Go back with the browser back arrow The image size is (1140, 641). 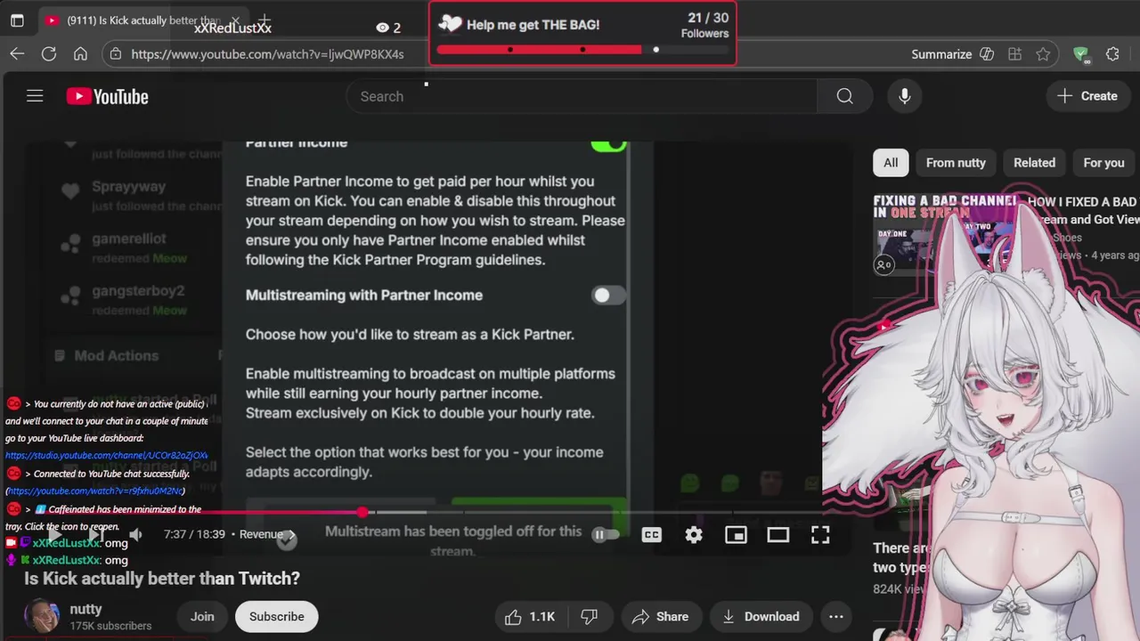click(x=17, y=54)
